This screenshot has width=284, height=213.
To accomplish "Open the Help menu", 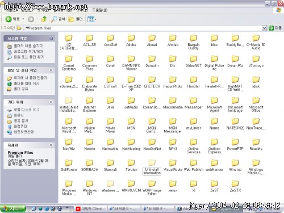I will 100,10.
